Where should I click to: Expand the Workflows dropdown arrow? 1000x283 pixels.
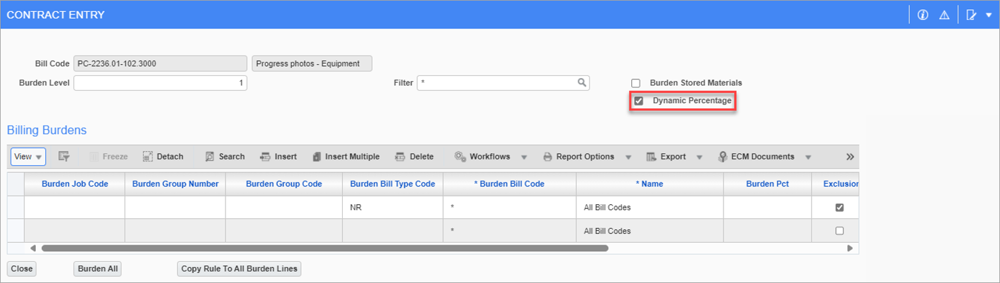click(x=524, y=157)
